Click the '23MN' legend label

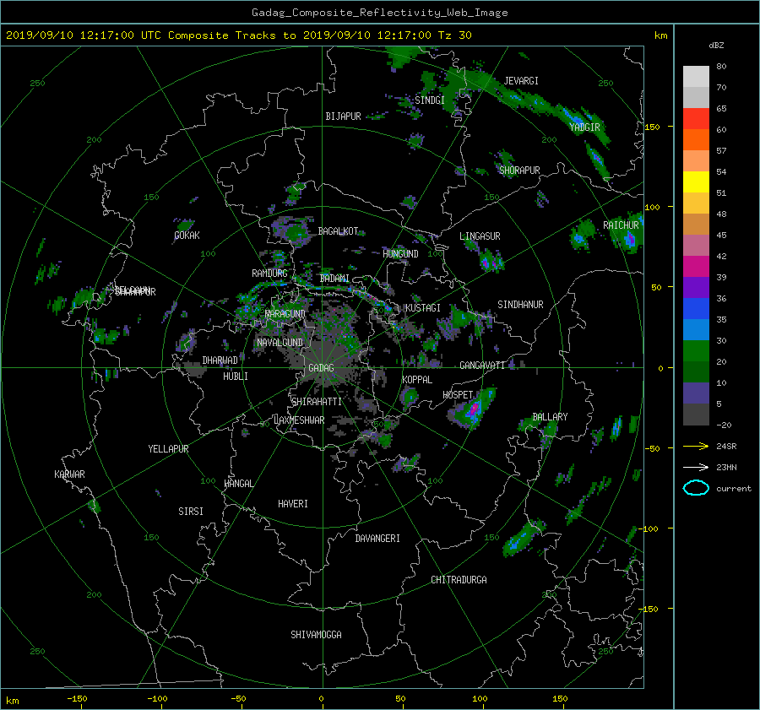(726, 467)
